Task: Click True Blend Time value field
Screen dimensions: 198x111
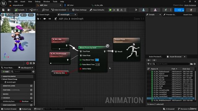Action: (x=97, y=60)
